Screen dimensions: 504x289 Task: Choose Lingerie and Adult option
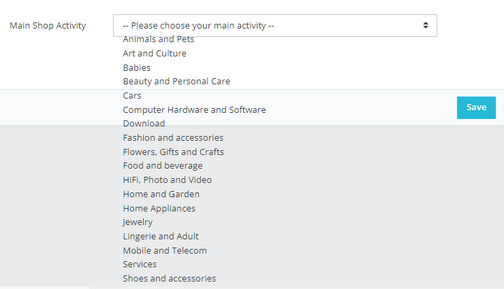161,236
